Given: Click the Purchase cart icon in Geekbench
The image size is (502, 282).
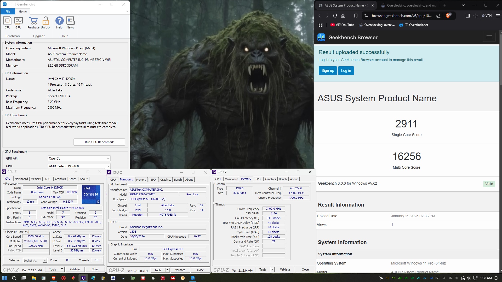Looking at the screenshot, I should pyautogui.click(x=33, y=23).
